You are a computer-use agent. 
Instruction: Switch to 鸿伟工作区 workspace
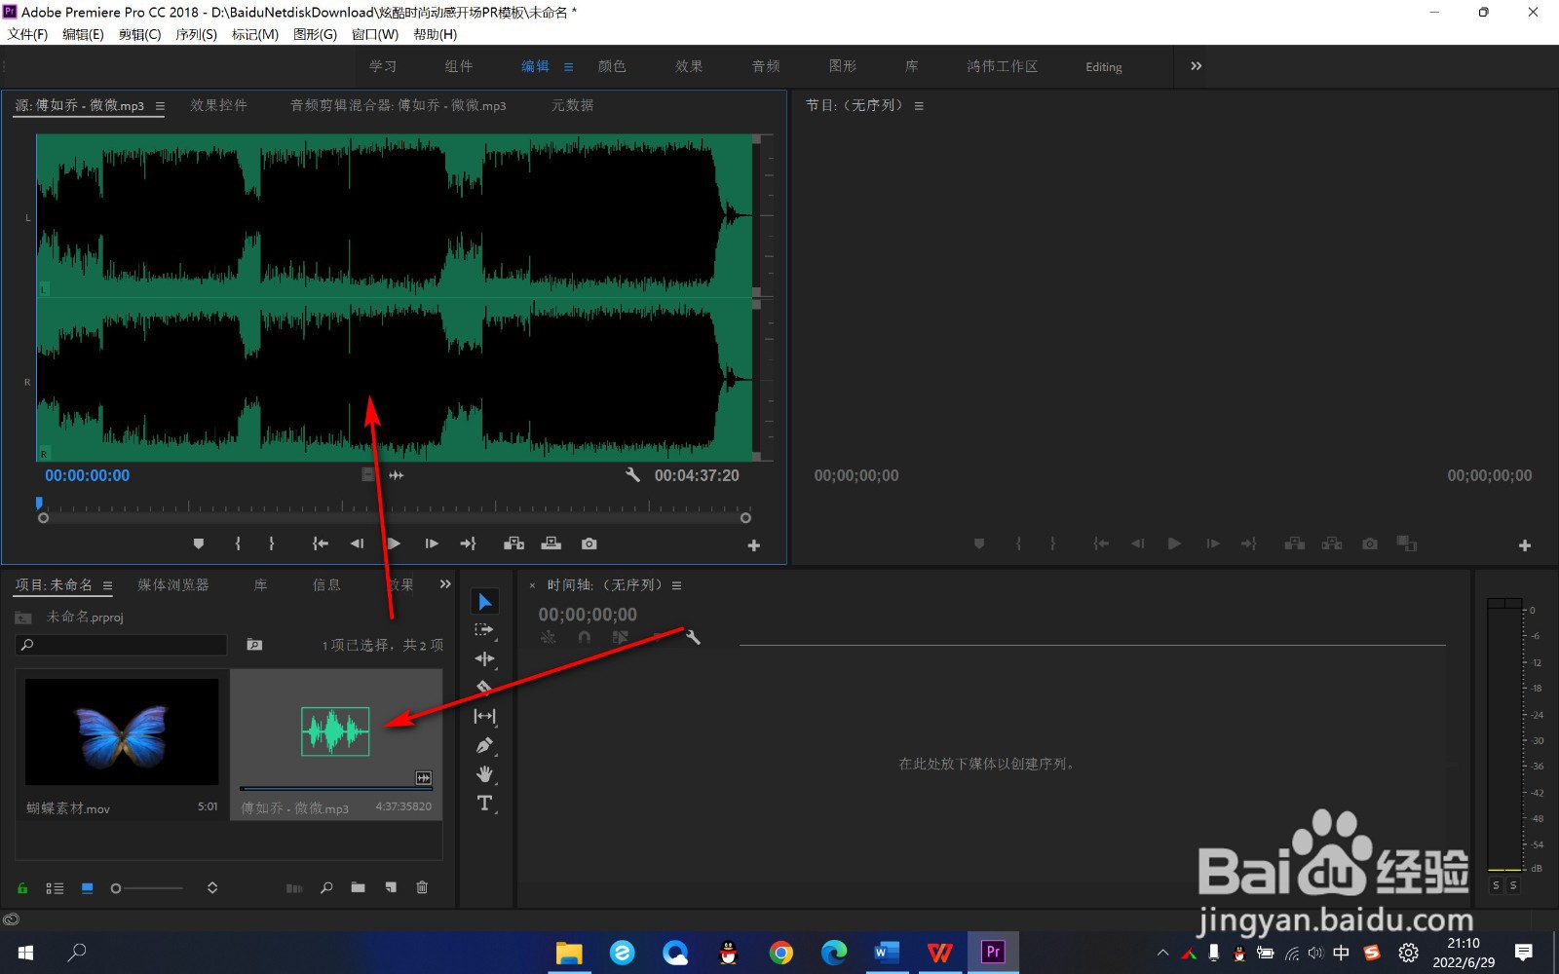1002,66
